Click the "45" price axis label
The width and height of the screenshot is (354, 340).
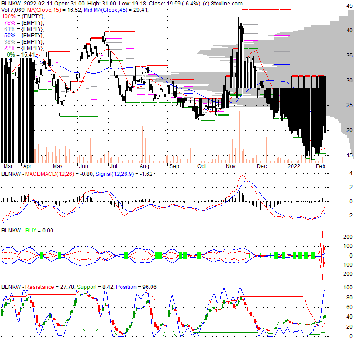[x=349, y=5]
